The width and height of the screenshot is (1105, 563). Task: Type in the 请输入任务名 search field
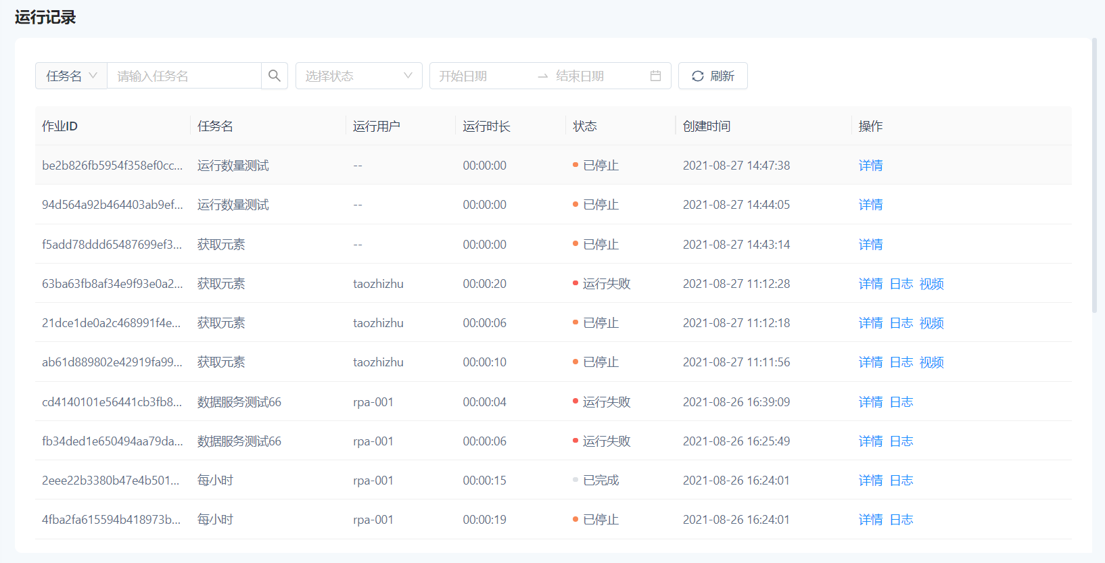tap(184, 76)
